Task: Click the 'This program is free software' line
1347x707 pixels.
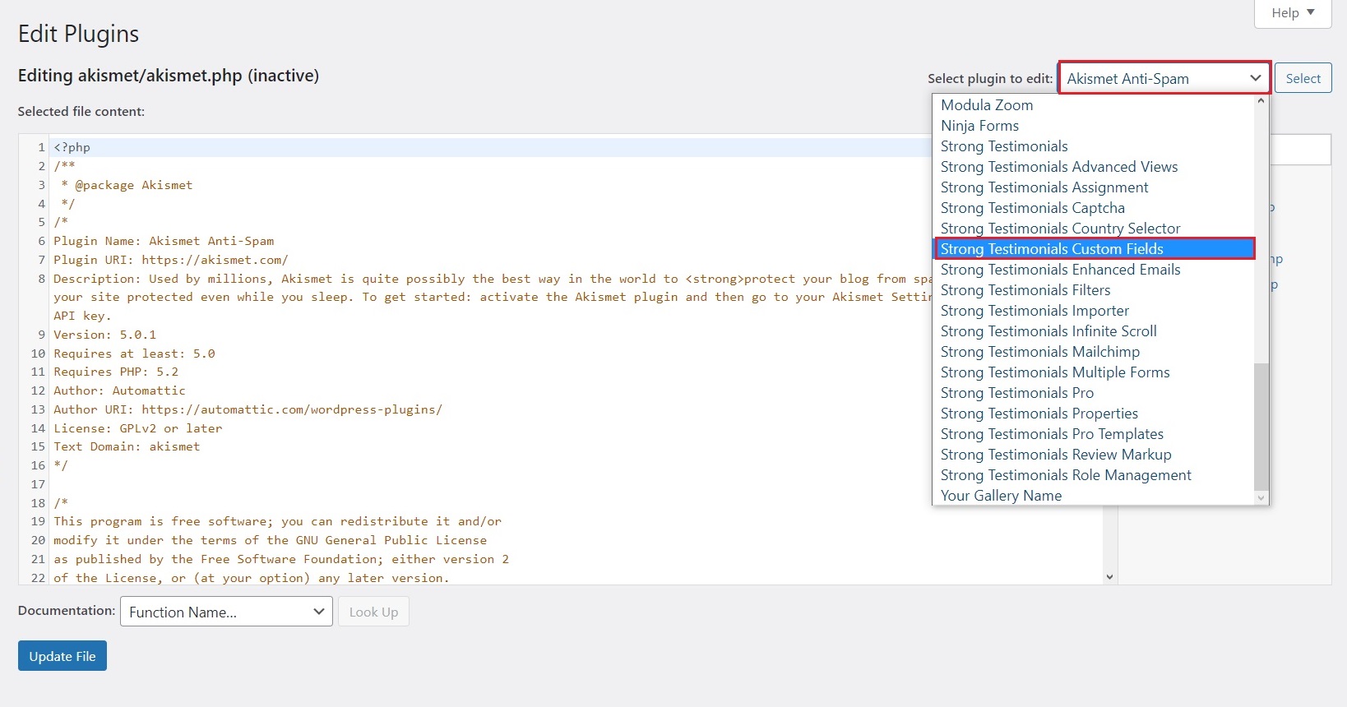Action: tap(277, 521)
